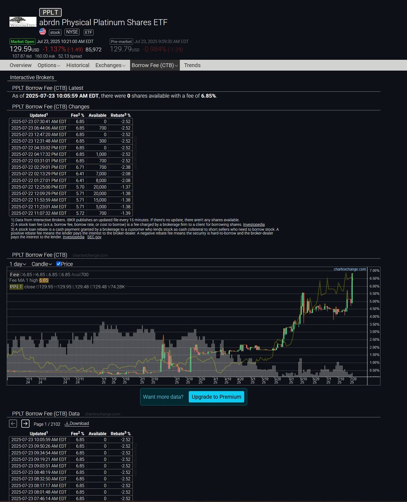Click the WisdomTree logo image

pyautogui.click(x=23, y=22)
